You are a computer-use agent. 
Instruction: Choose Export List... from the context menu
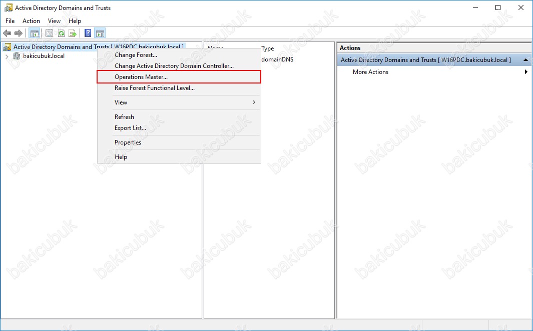pyautogui.click(x=179, y=128)
